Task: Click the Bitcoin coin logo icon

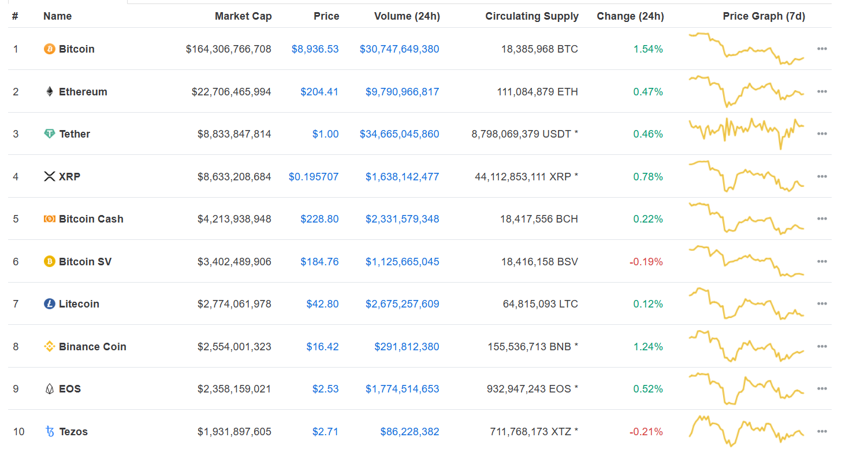Action: (x=50, y=49)
